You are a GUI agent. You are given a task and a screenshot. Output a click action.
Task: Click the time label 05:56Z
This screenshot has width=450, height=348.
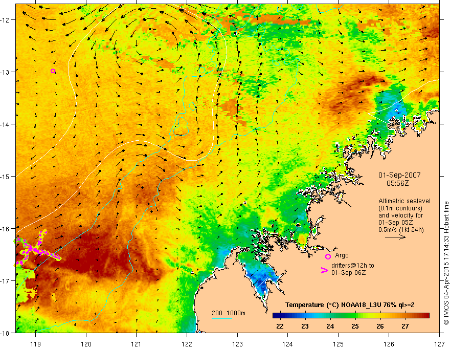[x=397, y=183]
